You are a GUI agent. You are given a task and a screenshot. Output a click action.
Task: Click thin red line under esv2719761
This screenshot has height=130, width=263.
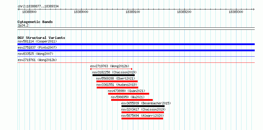click(136, 63)
